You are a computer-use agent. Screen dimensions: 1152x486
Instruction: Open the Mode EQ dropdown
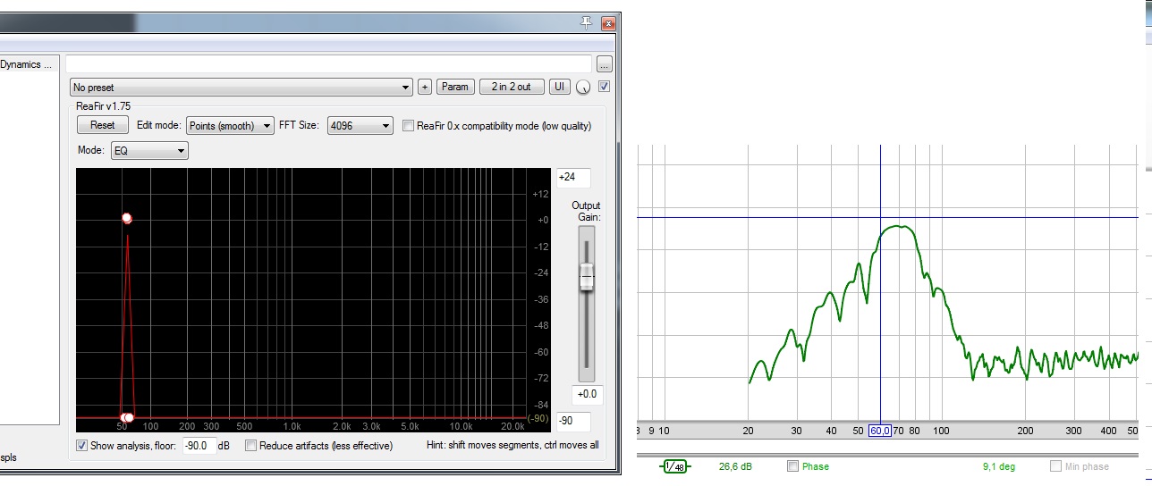pyautogui.click(x=149, y=151)
